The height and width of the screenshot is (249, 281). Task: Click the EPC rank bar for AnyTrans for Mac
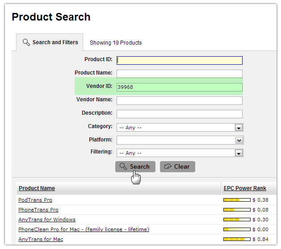click(237, 239)
